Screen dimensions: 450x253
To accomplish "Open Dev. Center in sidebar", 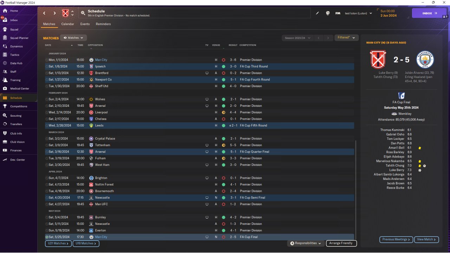I will (x=17, y=160).
